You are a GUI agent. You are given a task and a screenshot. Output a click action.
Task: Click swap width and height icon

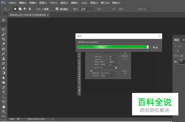tap(114, 9)
